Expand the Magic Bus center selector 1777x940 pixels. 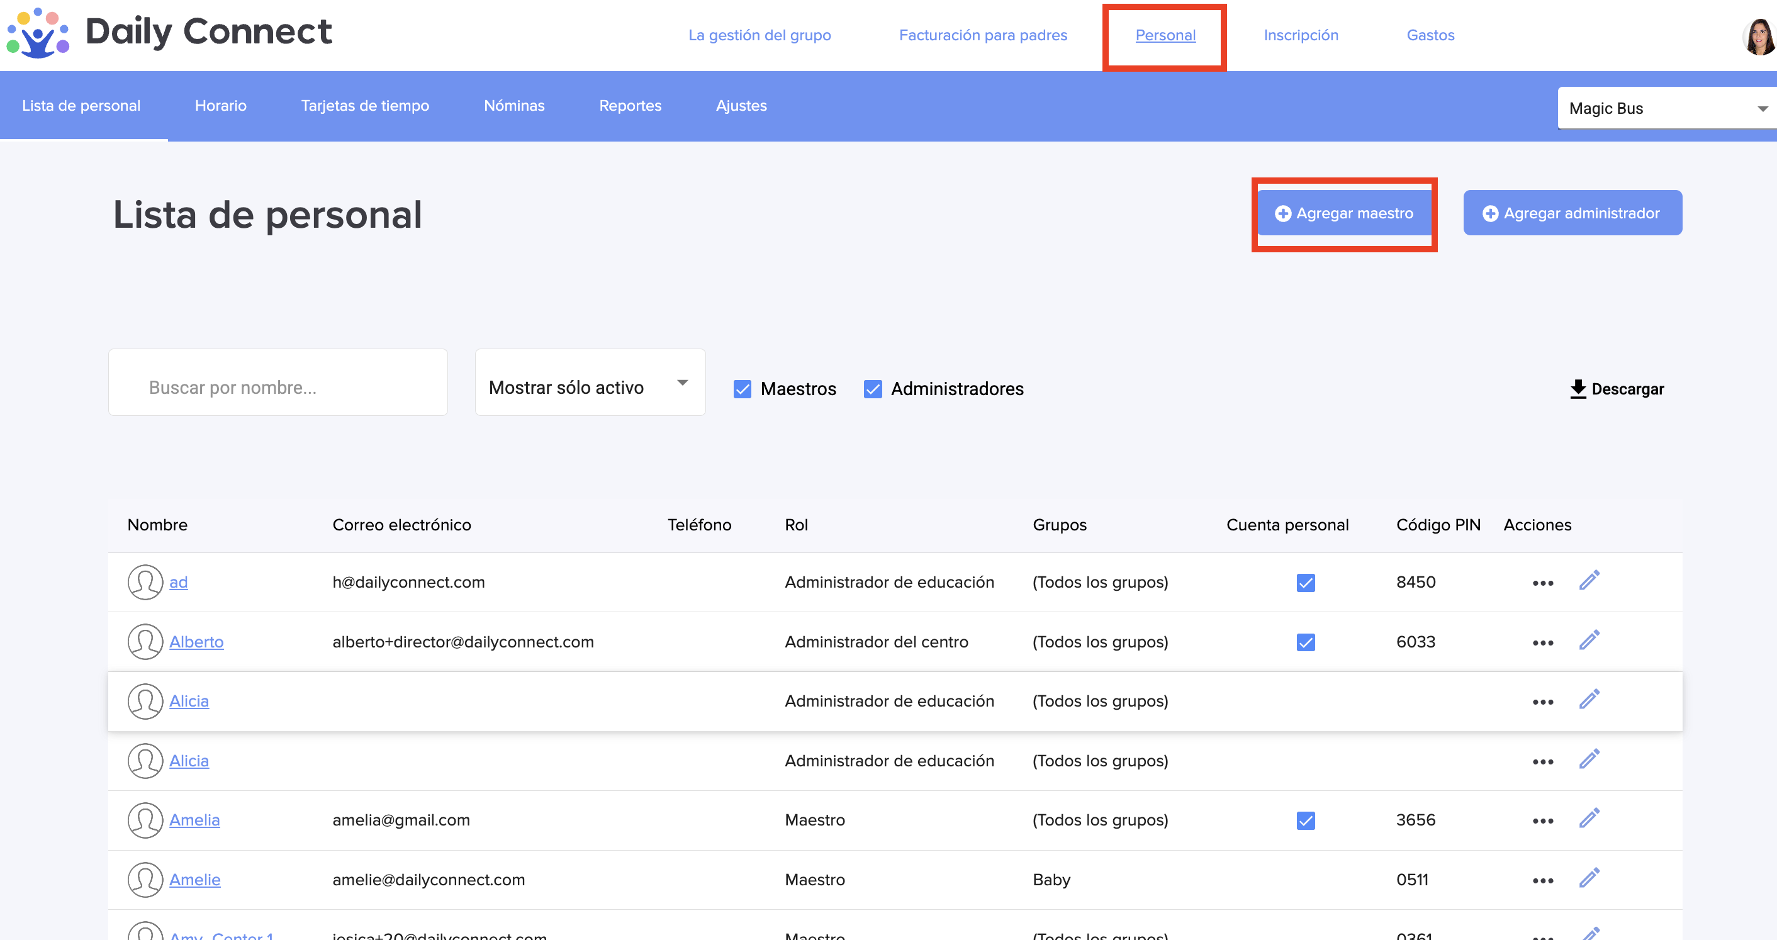[x=1666, y=108]
